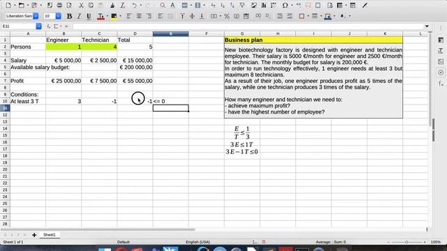
Task: Show draw functions pencil icon
Action: 365,5
